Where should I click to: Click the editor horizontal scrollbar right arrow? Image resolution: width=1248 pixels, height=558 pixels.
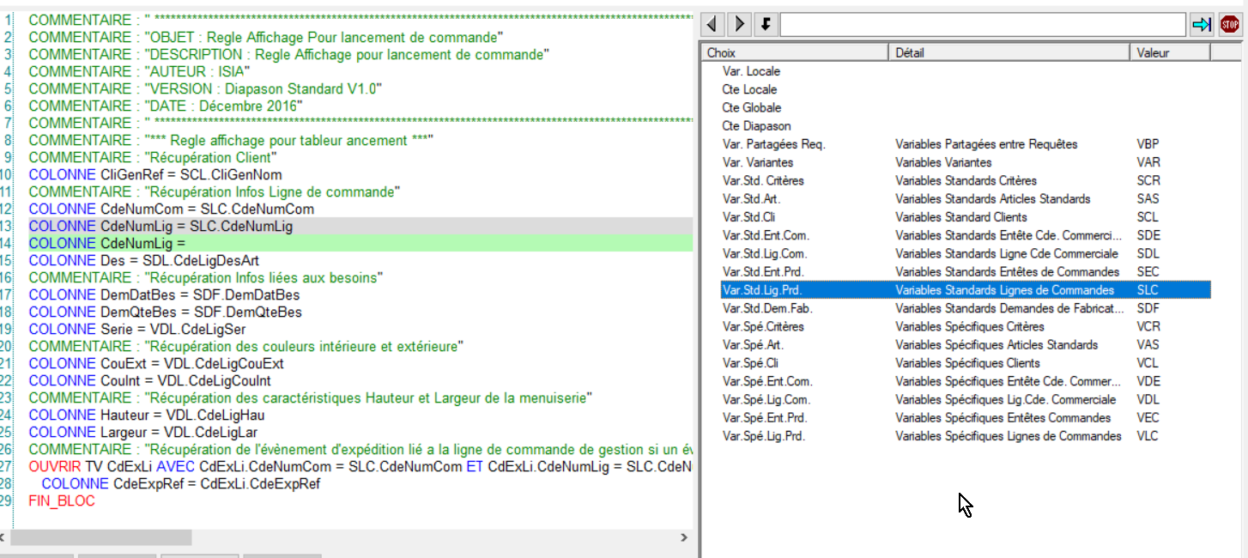point(684,537)
